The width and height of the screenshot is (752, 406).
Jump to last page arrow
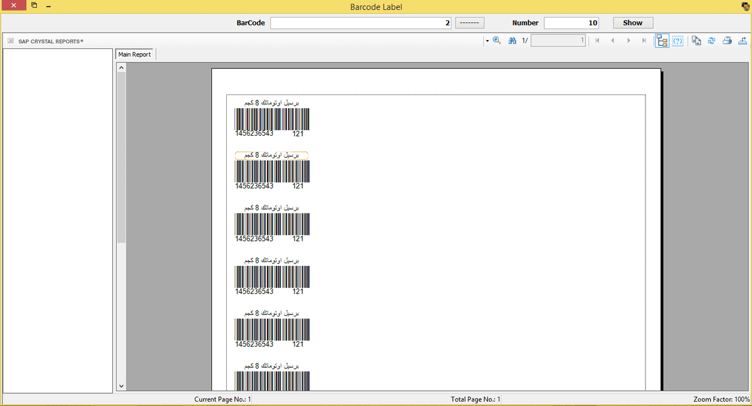644,41
